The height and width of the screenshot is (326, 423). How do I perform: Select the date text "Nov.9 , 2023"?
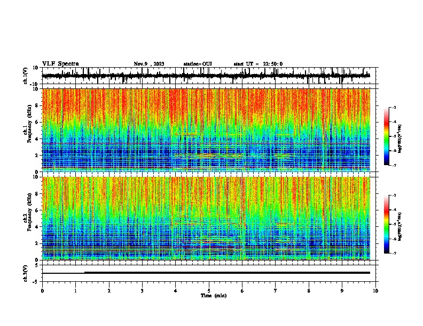click(149, 64)
